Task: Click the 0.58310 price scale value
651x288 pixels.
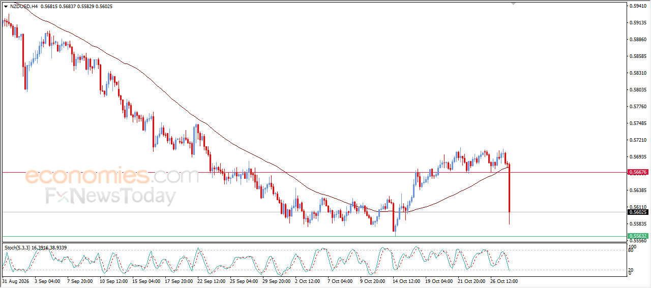Action: click(638, 73)
